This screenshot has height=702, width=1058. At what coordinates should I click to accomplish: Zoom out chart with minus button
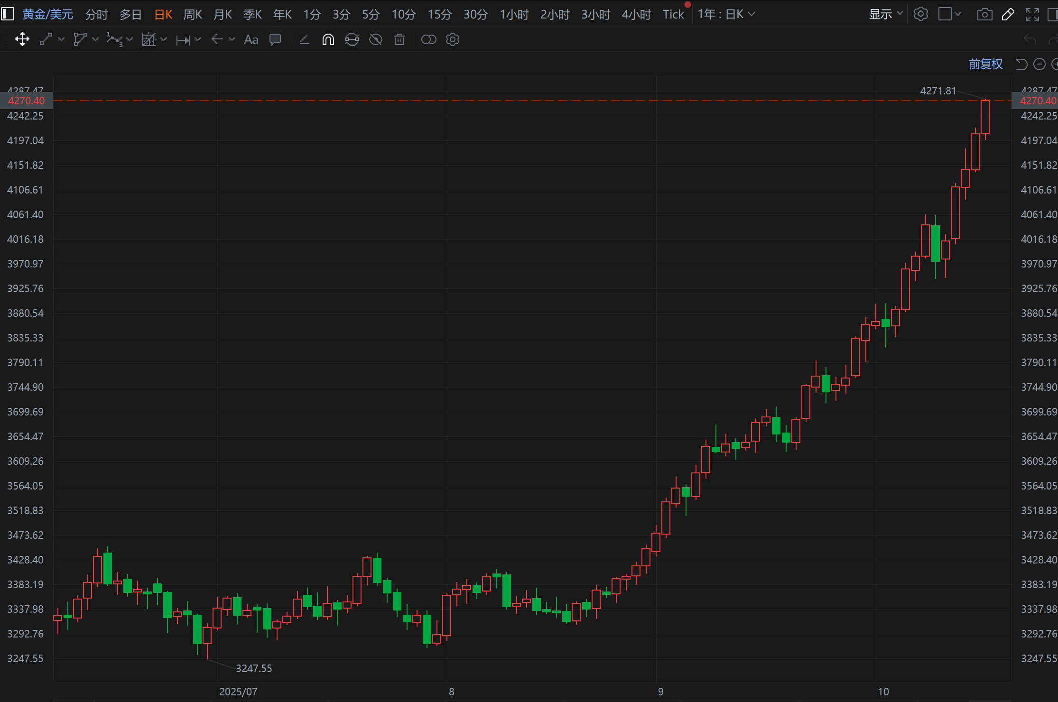(1039, 64)
